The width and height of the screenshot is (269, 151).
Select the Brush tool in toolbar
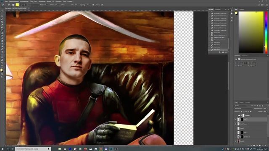[x=2, y=30]
